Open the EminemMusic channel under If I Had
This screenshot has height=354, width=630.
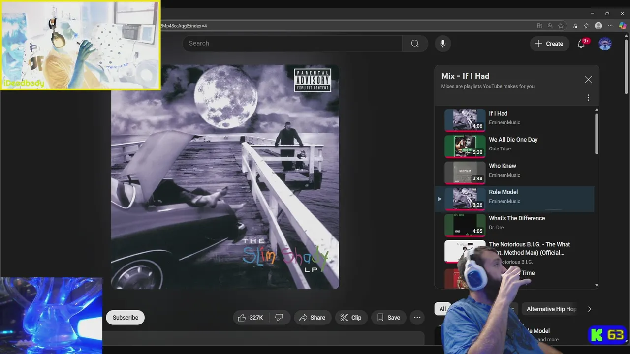[x=504, y=122]
